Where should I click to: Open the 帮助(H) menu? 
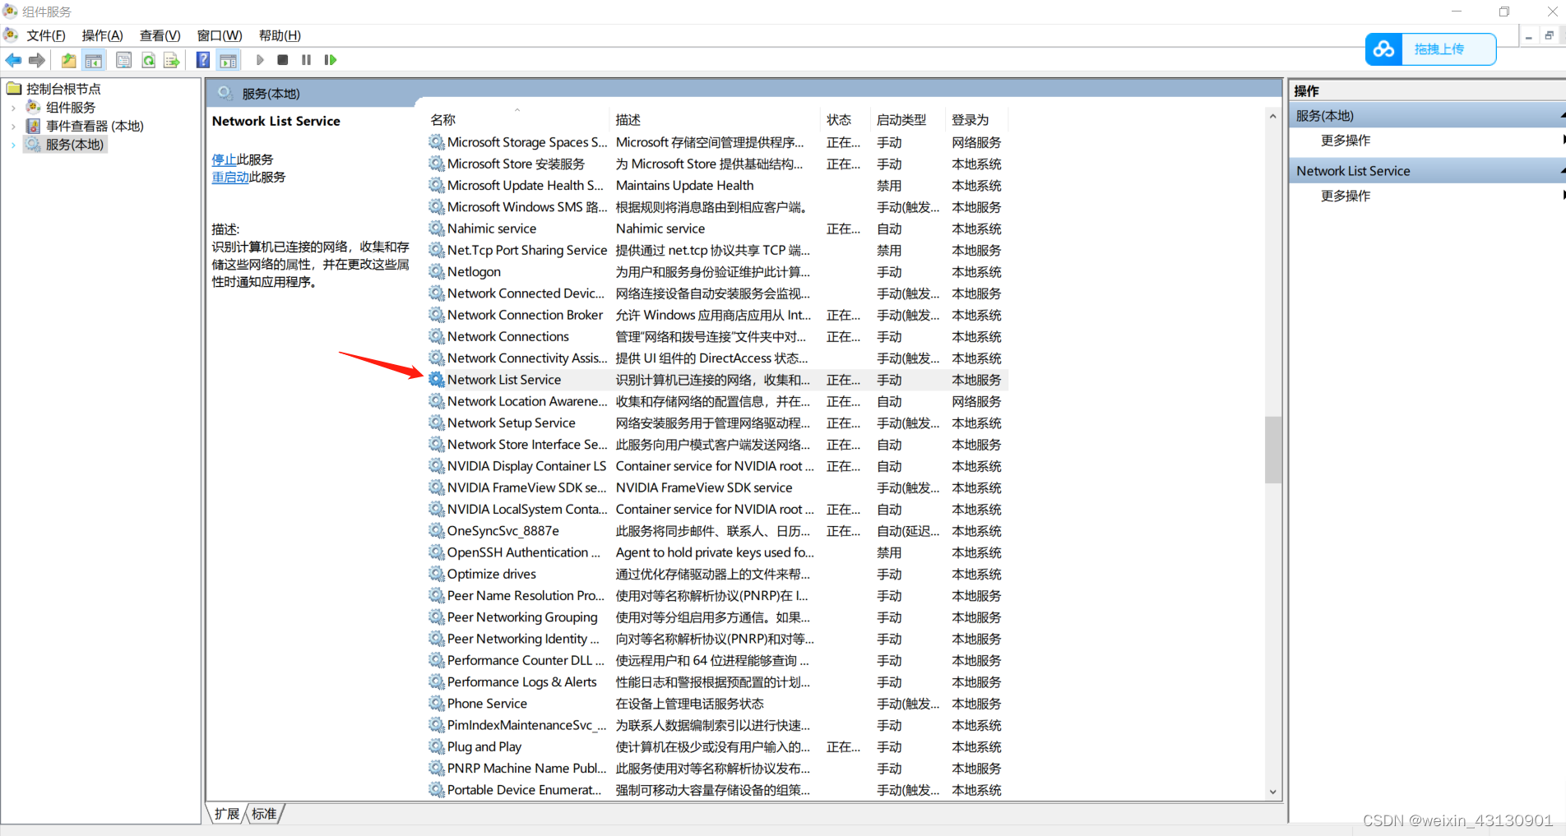[280, 35]
